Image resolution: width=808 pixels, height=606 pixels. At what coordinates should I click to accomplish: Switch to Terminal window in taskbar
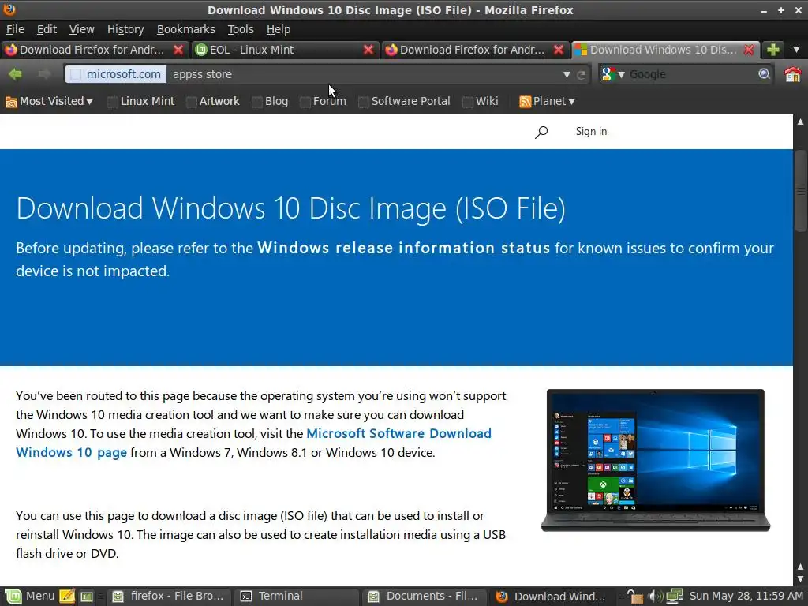[297, 597]
